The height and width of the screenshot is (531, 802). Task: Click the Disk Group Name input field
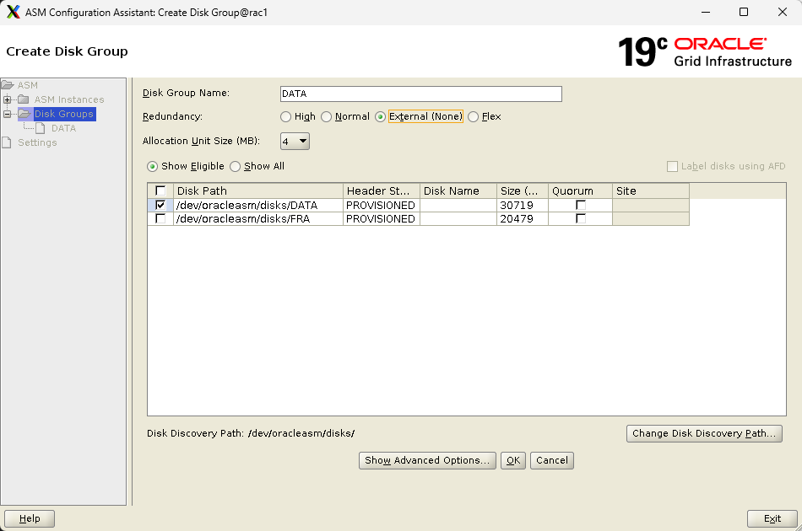click(421, 94)
